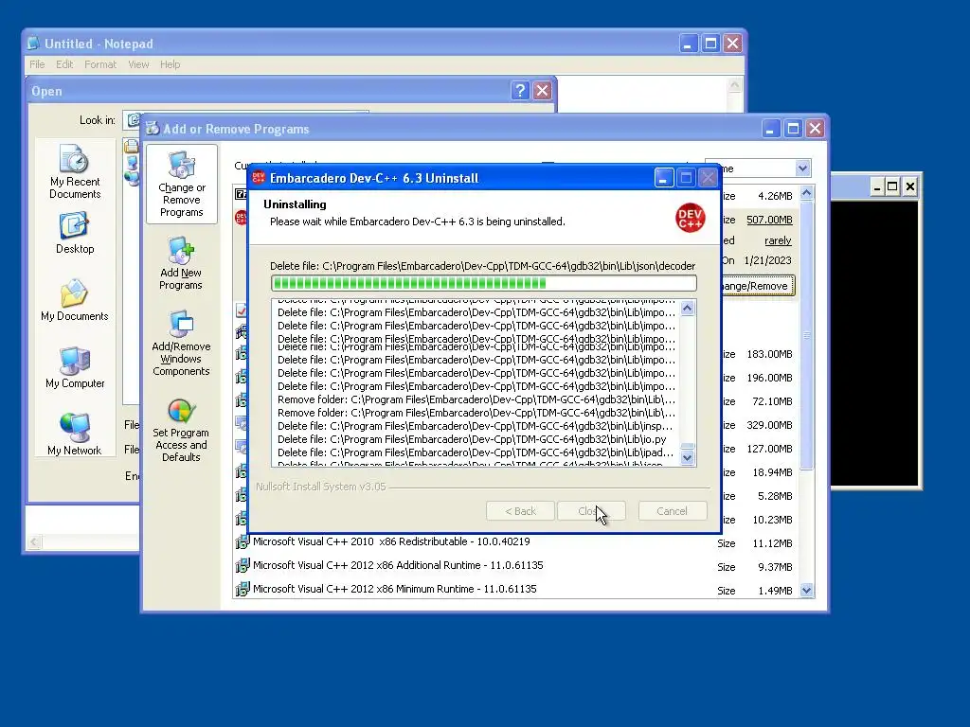The image size is (970, 727).
Task: Click the Close button in uninstaller
Action: tap(591, 511)
